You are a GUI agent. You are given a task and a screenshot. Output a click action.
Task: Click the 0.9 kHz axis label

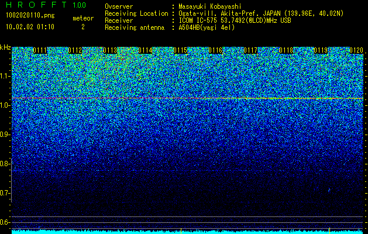click(5, 135)
